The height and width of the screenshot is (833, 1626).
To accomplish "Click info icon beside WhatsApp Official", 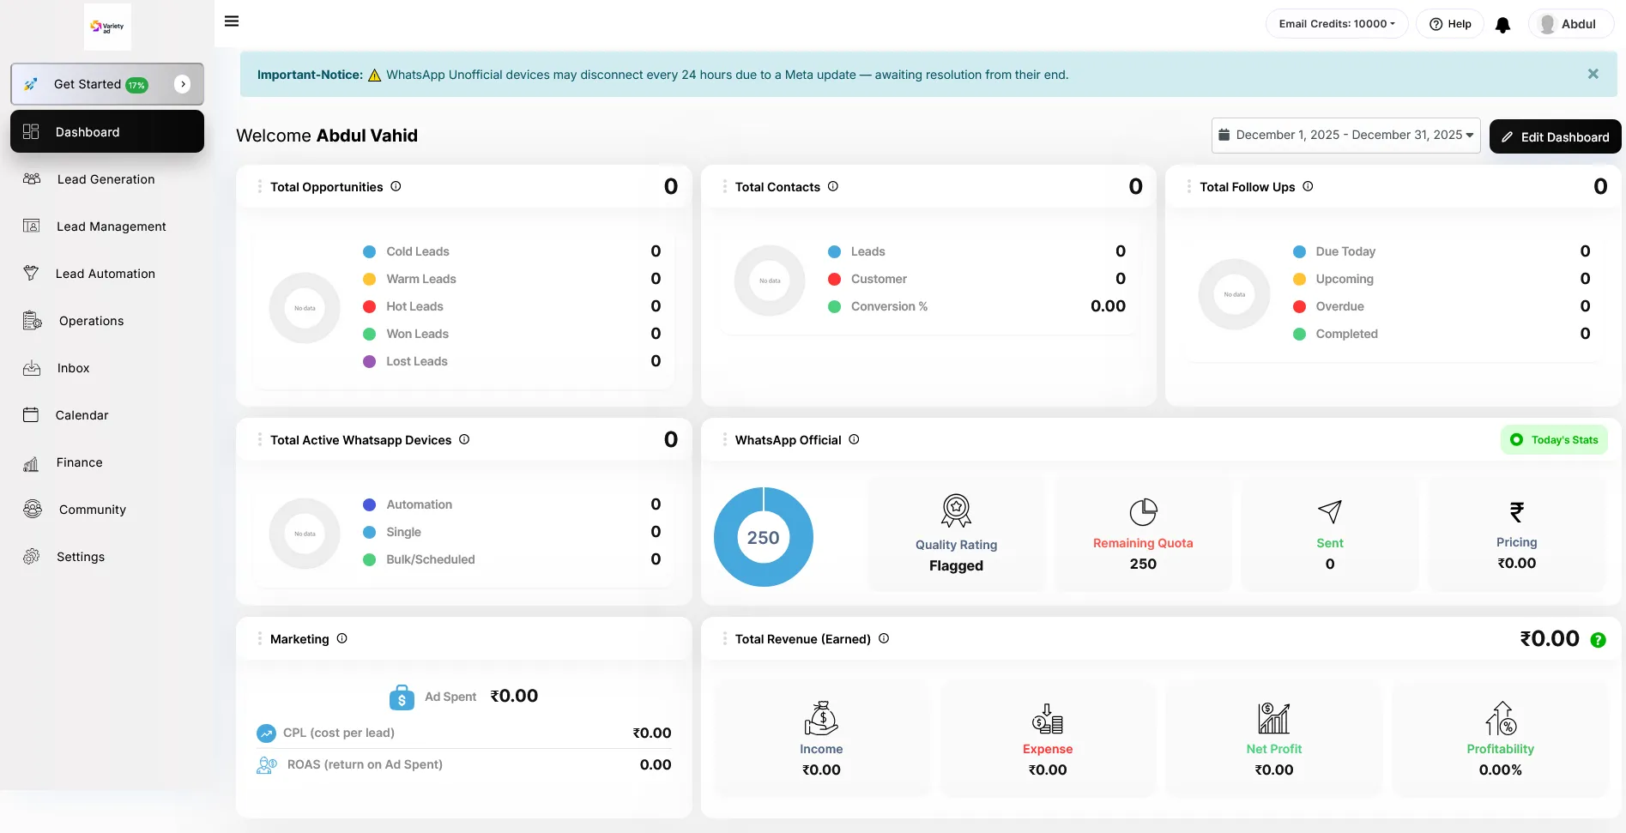I will point(854,439).
